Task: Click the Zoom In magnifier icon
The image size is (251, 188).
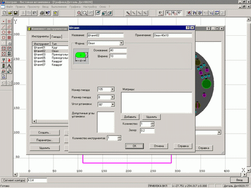Action: point(79,13)
